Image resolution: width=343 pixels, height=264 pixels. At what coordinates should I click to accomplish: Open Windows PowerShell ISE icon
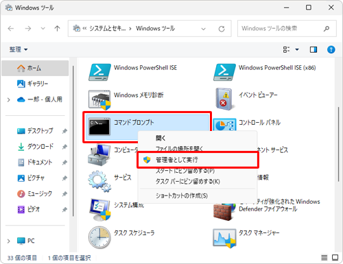pos(99,72)
